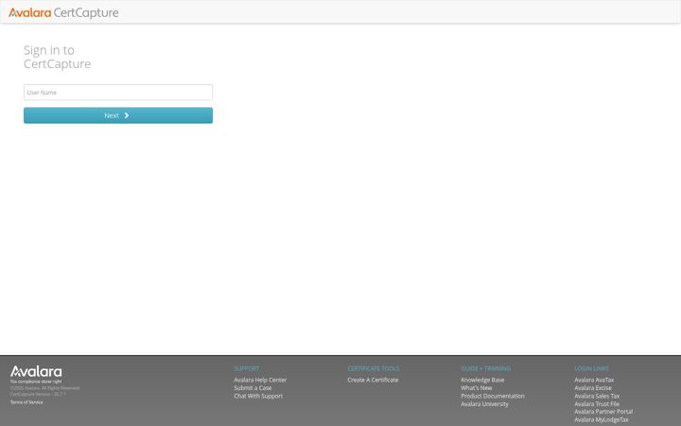The height and width of the screenshot is (426, 681).
Task: Open Avalara Sales Tax login link
Action: (597, 396)
